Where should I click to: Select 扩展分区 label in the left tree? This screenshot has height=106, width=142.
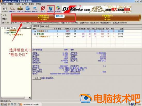(13, 32)
